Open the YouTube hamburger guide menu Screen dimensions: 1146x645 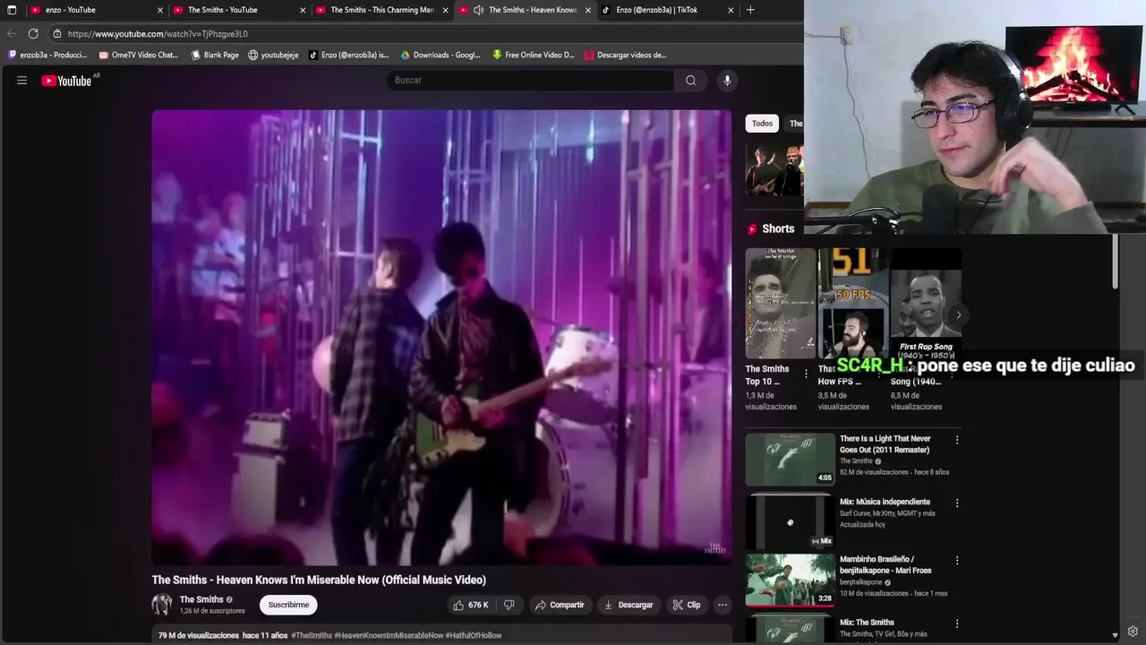[21, 81]
